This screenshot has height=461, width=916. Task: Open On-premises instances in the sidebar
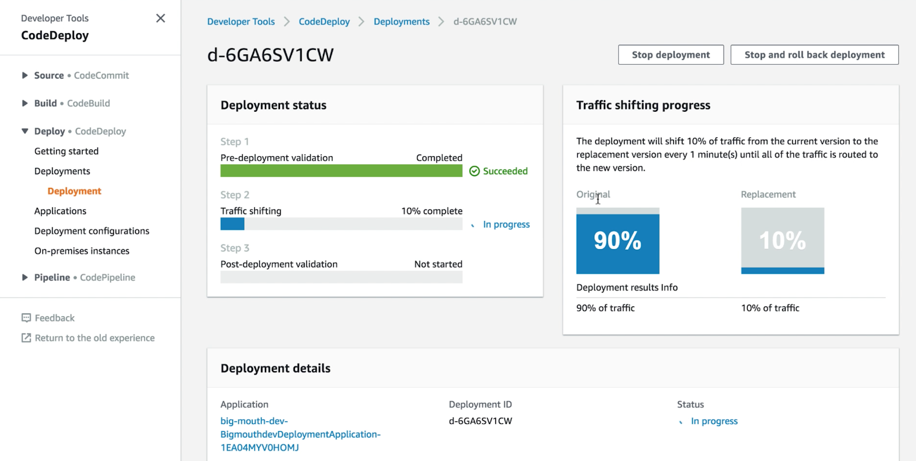(x=82, y=251)
